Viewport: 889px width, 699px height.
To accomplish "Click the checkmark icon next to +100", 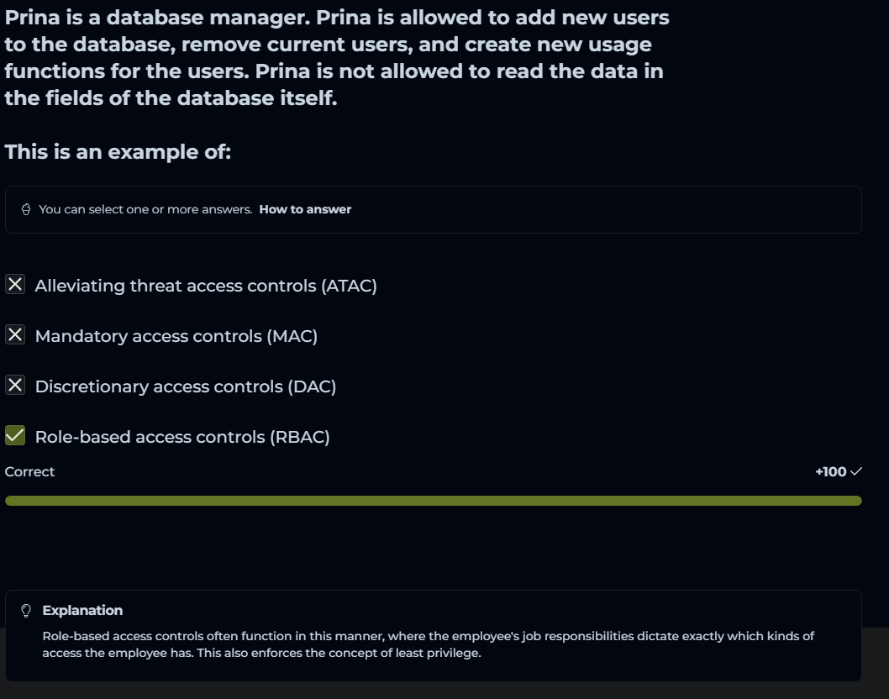I will 856,472.
